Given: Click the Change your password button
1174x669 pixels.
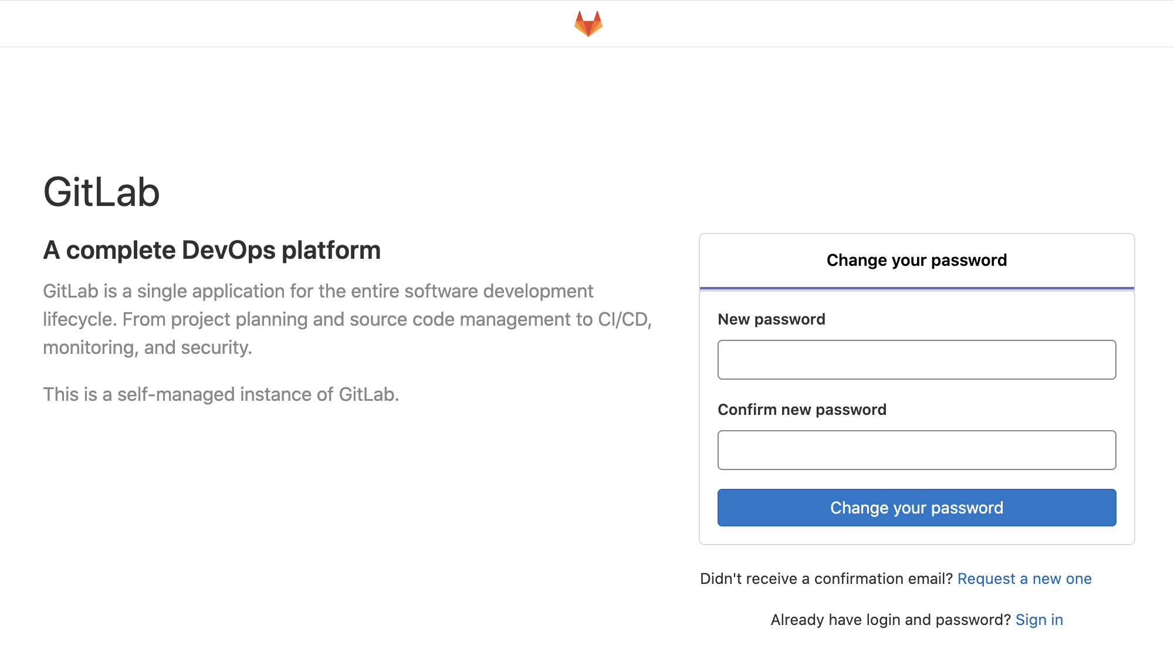Looking at the screenshot, I should pos(916,508).
